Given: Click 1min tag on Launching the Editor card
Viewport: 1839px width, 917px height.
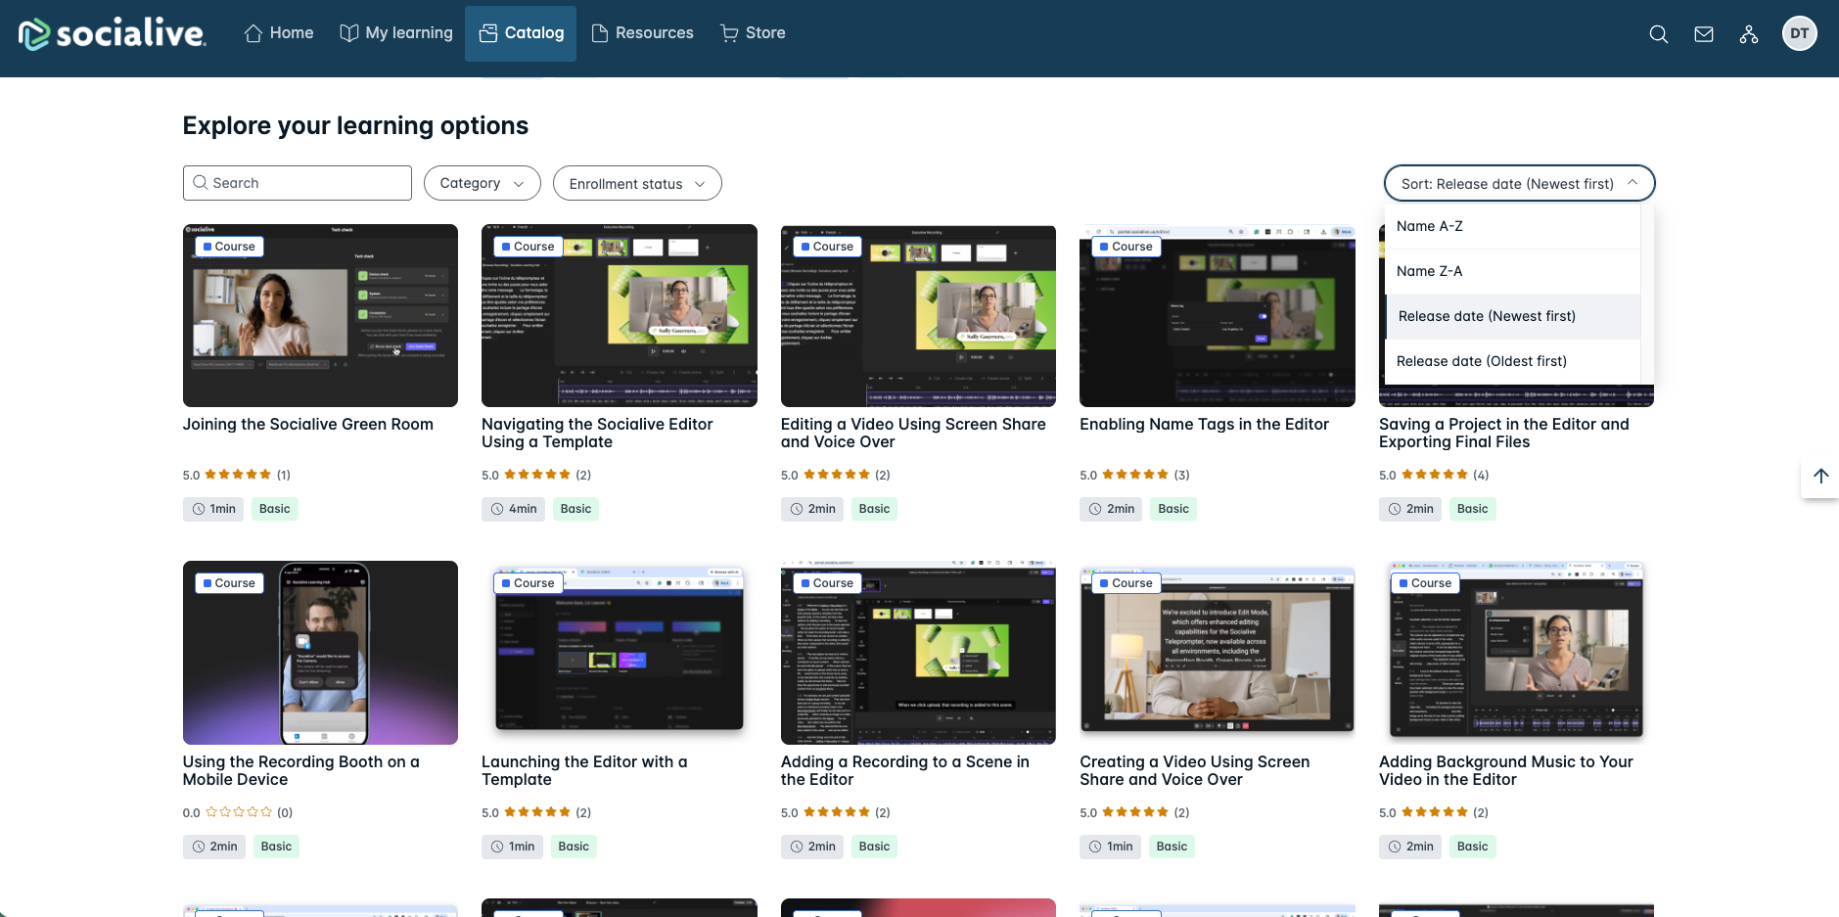Looking at the screenshot, I should (512, 847).
